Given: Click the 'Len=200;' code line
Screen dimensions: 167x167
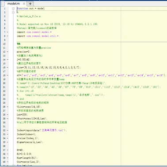Looking at the screenshot, I should pos(22,114).
